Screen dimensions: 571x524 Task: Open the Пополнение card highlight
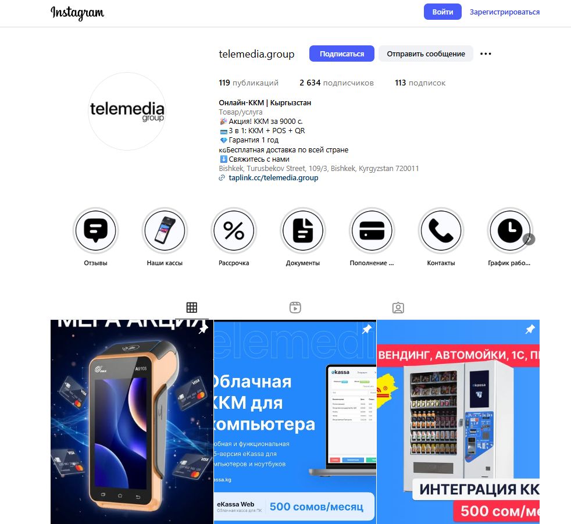click(372, 230)
